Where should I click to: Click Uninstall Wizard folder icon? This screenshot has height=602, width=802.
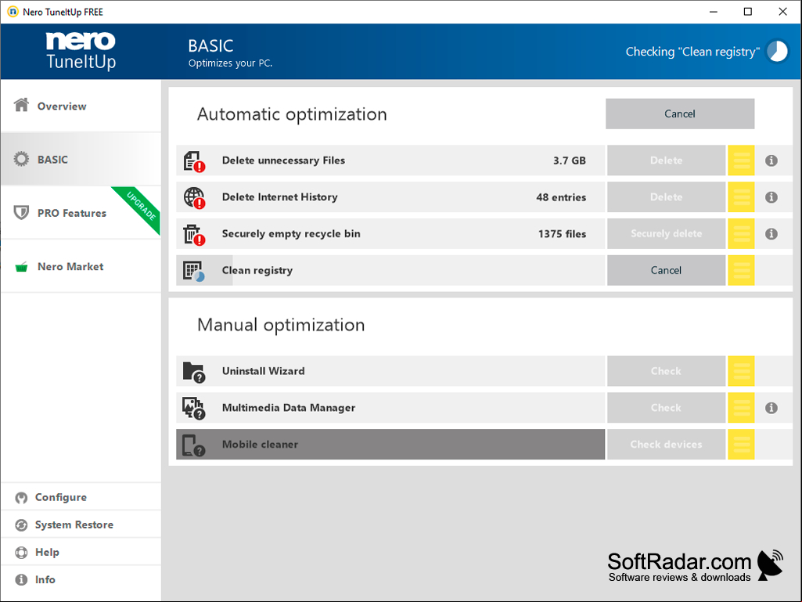194,372
